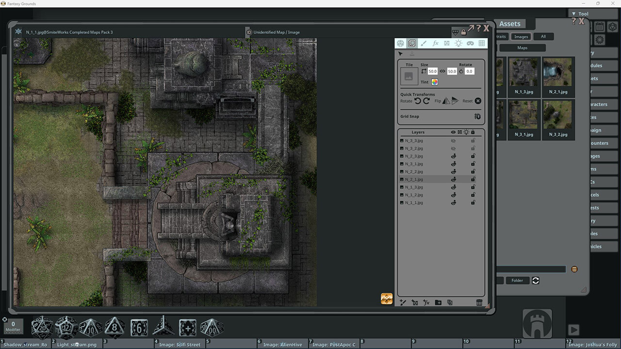Select the paint brush tool in the image toolbar
This screenshot has height=349, width=621.
424,44
